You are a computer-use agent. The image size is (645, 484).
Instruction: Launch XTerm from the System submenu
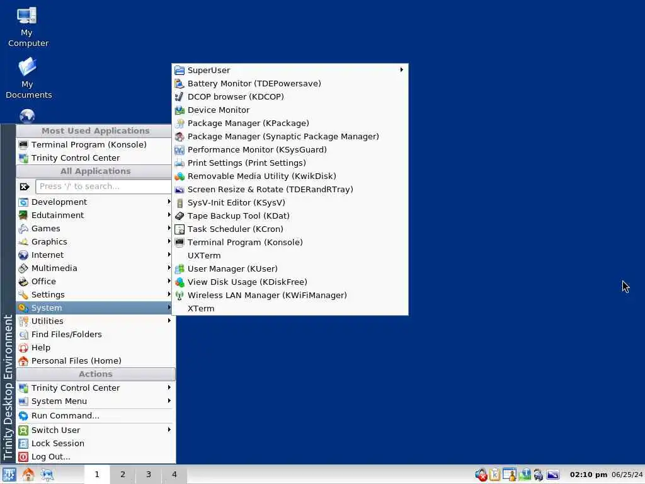tap(290, 309)
